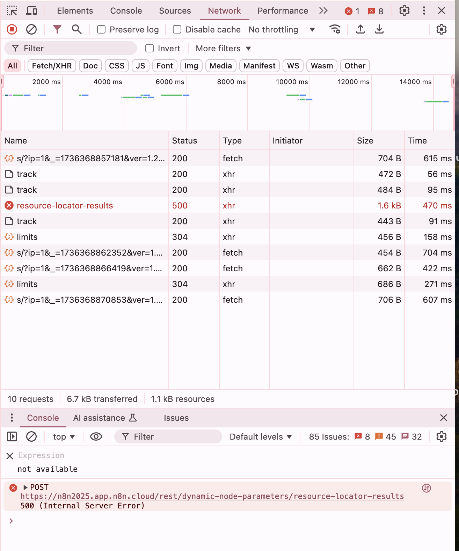Show more DevTools tabs chevron

[323, 11]
